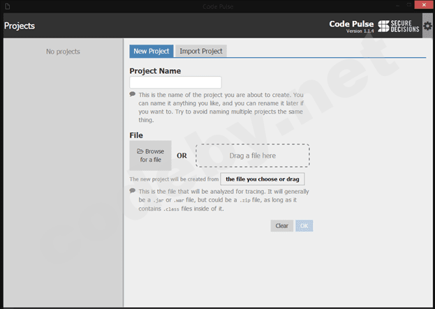Image resolution: width=435 pixels, height=309 pixels.
Task: Close the Code Pulse window
Action: click(424, 5)
